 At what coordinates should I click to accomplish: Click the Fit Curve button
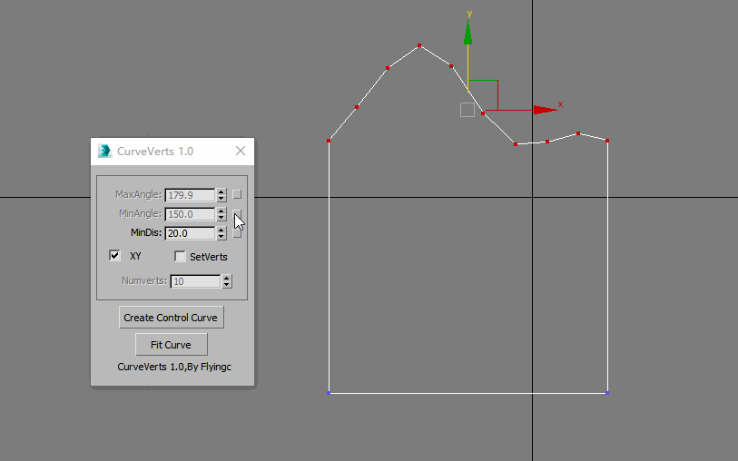pos(171,345)
